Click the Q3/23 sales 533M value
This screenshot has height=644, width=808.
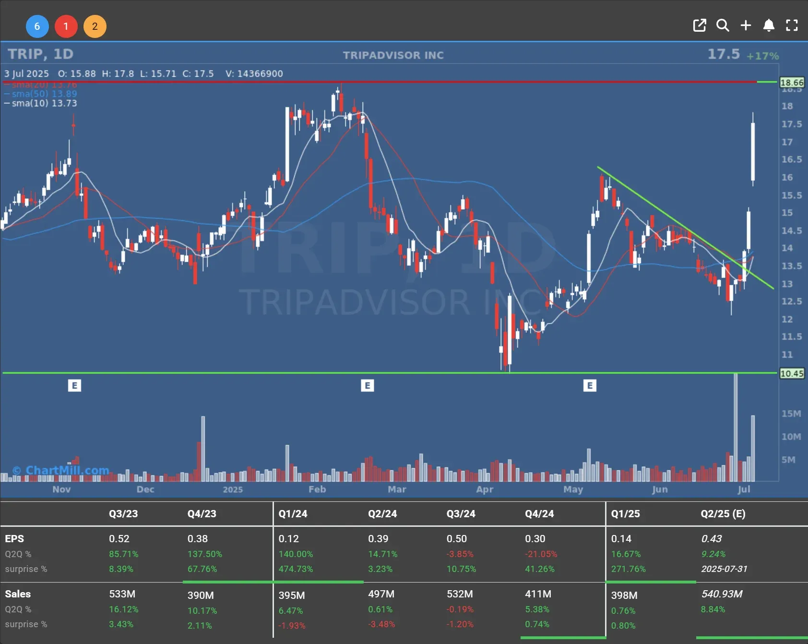tap(122, 594)
